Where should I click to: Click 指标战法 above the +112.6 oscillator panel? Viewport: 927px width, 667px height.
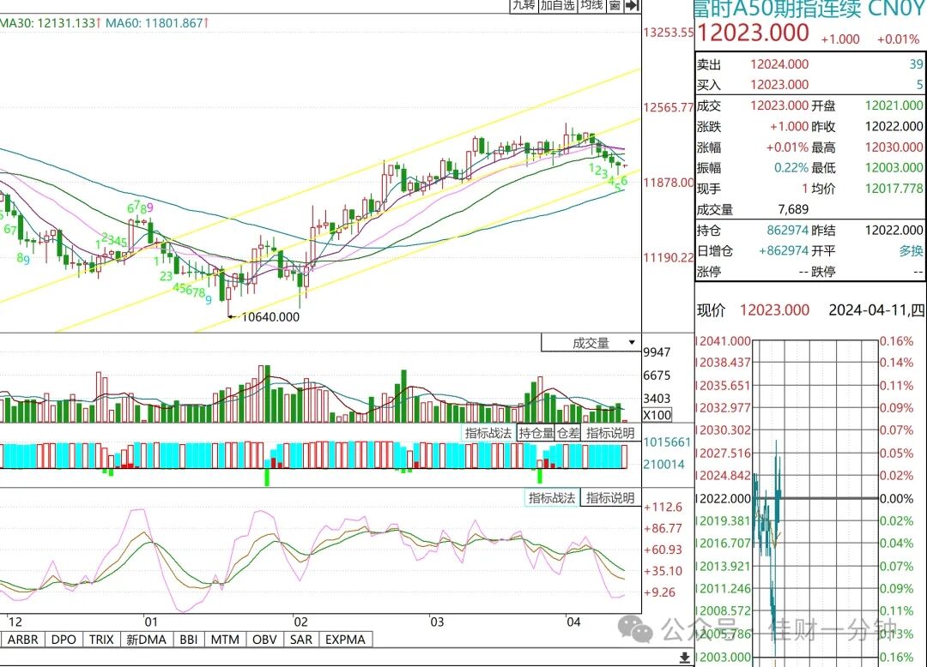552,497
